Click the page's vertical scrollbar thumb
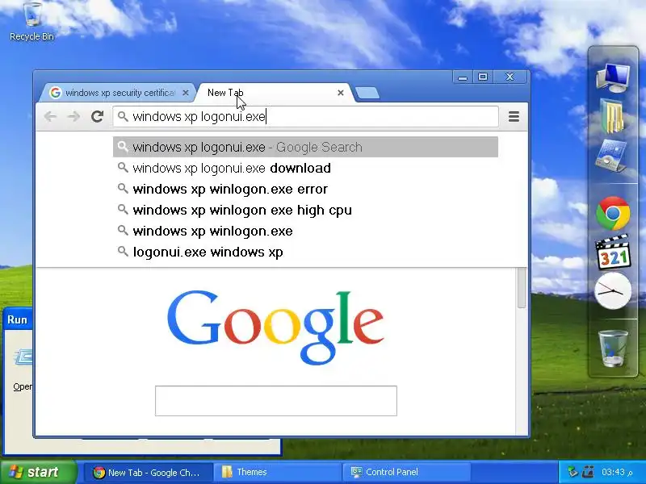Image resolution: width=646 pixels, height=484 pixels. point(522,288)
